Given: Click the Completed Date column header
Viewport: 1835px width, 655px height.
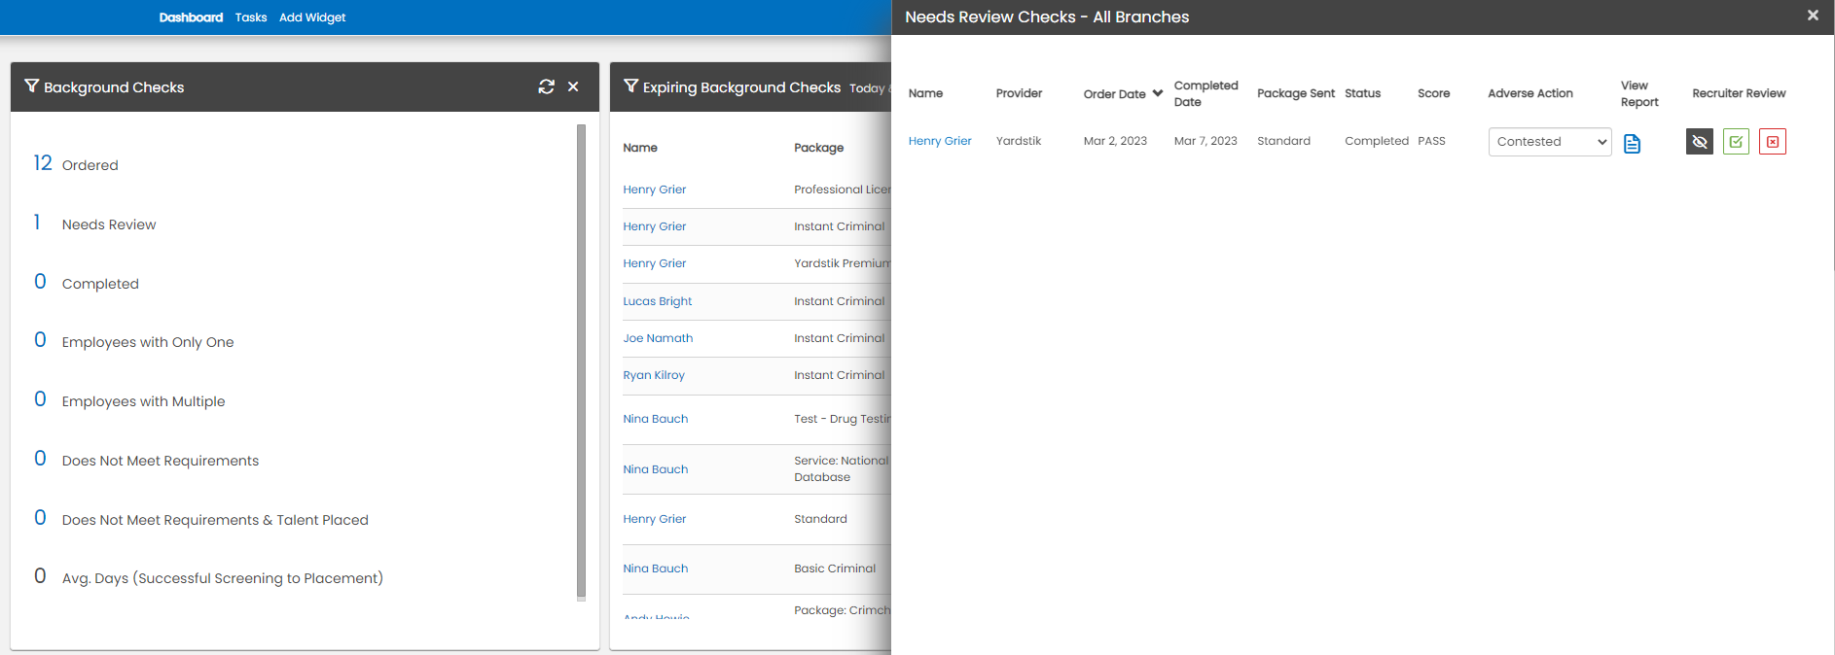Looking at the screenshot, I should 1205,93.
